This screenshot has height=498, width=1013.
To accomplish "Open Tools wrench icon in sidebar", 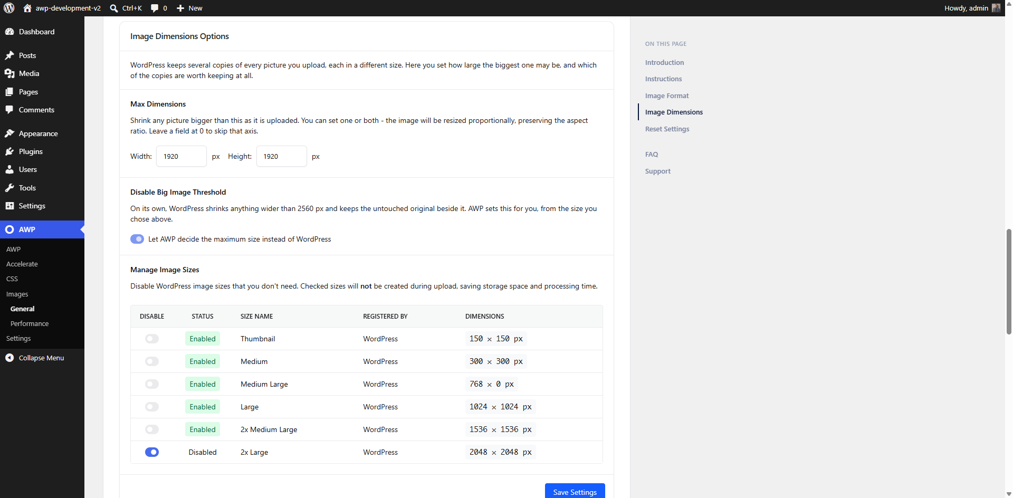I will tap(9, 188).
